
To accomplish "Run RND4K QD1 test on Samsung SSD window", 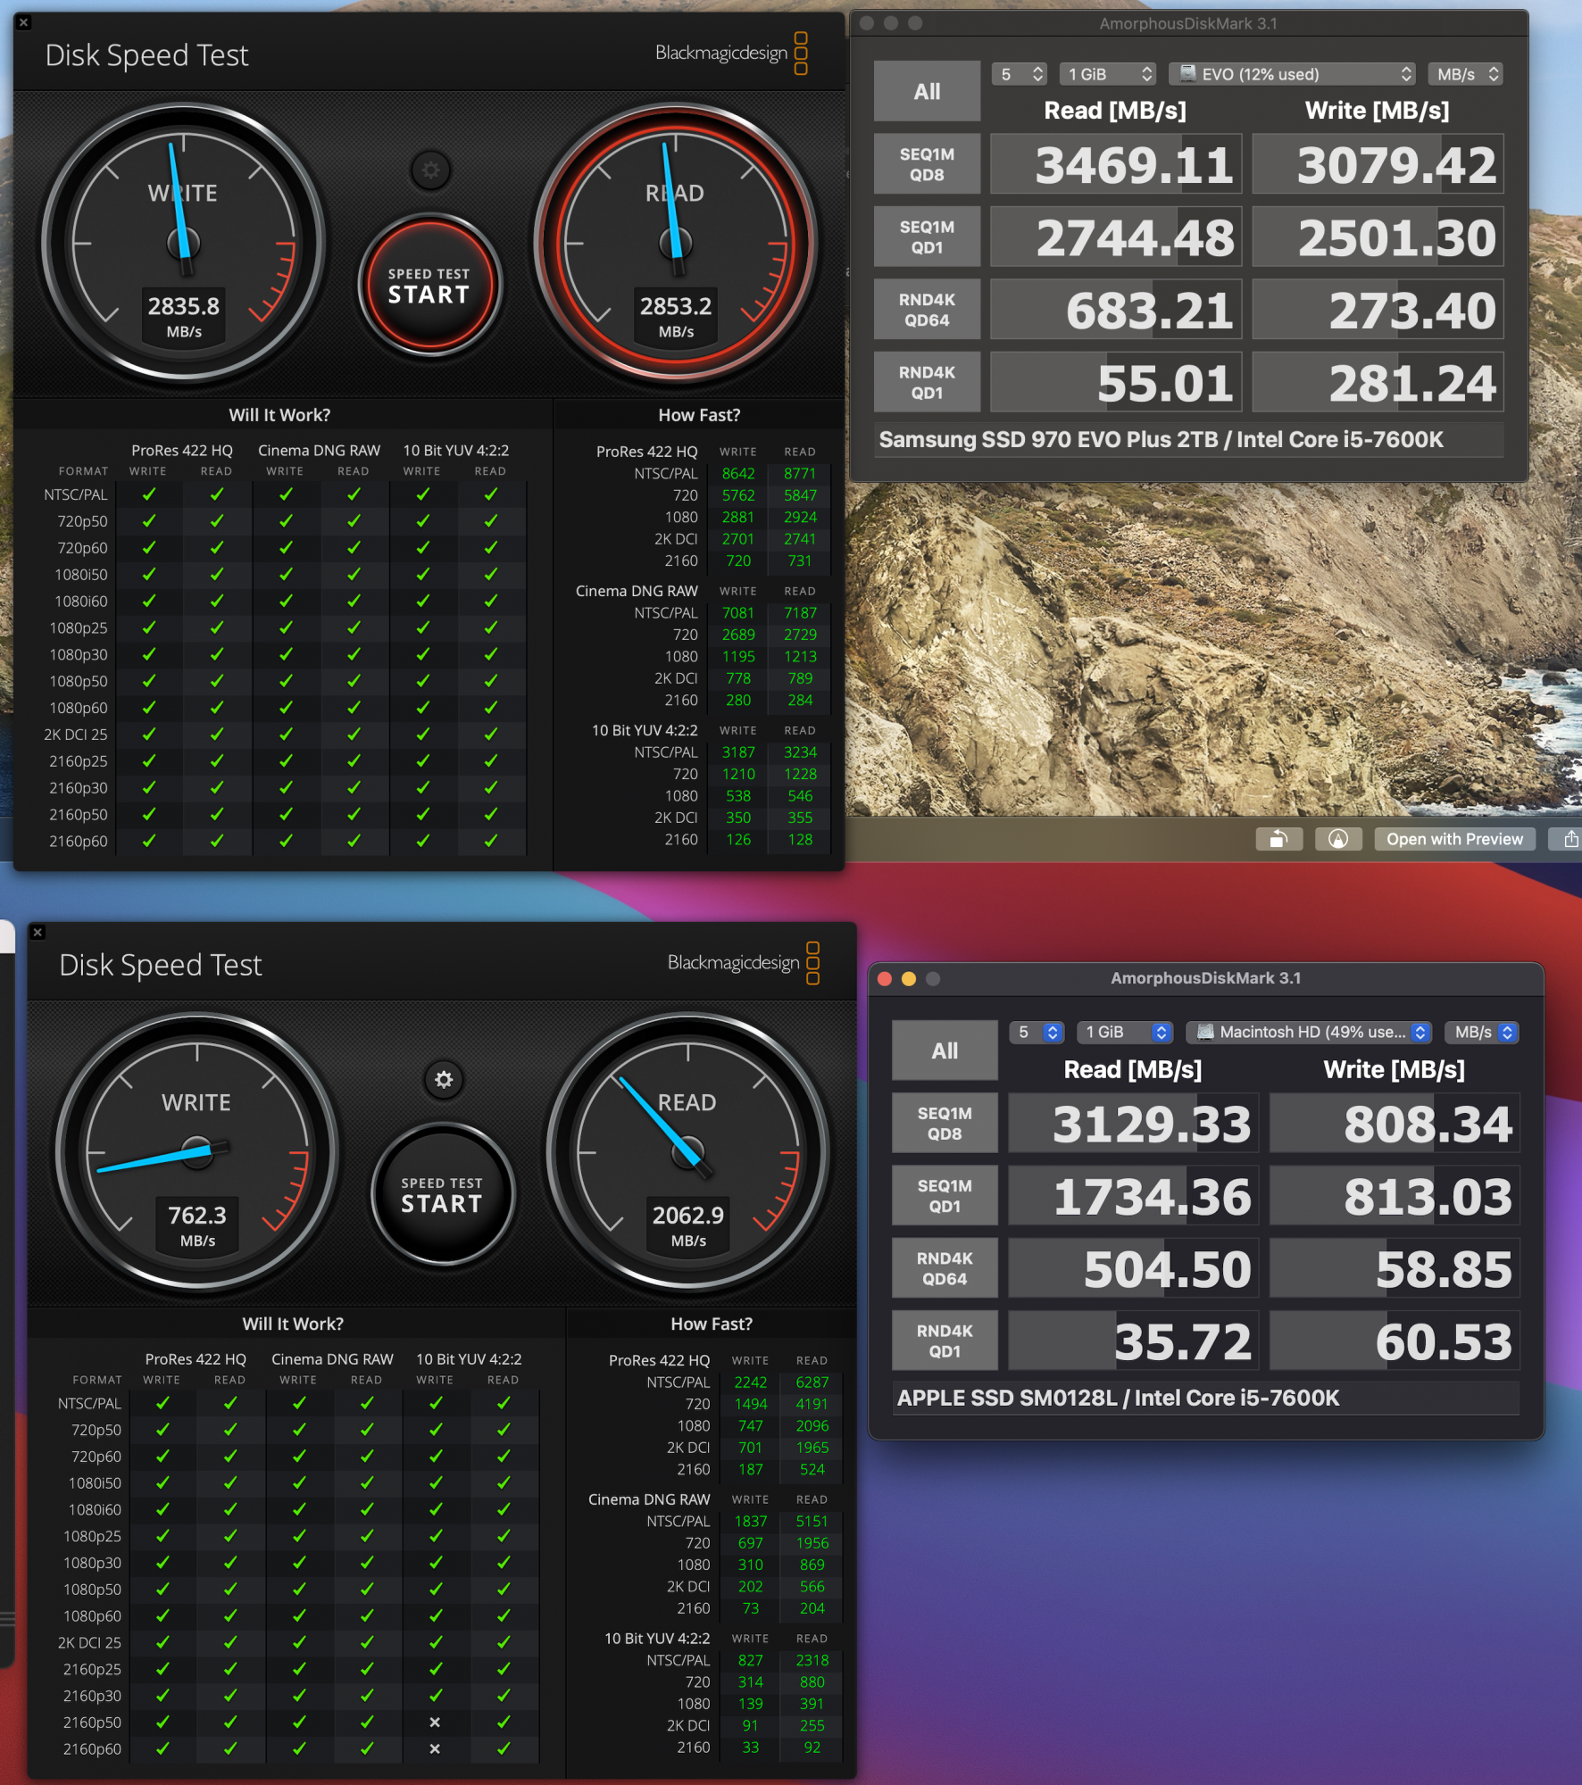I will tap(927, 382).
